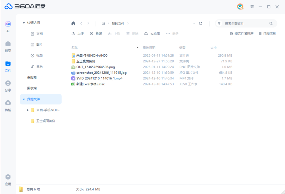Click the root document icon in breadcrumb
This screenshot has height=194, width=285.
[x=103, y=23]
